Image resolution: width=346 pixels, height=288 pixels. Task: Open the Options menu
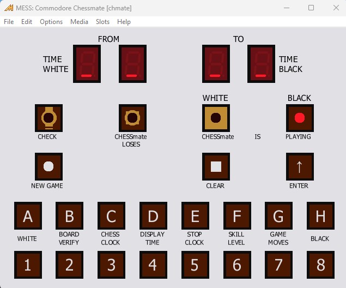[51, 22]
